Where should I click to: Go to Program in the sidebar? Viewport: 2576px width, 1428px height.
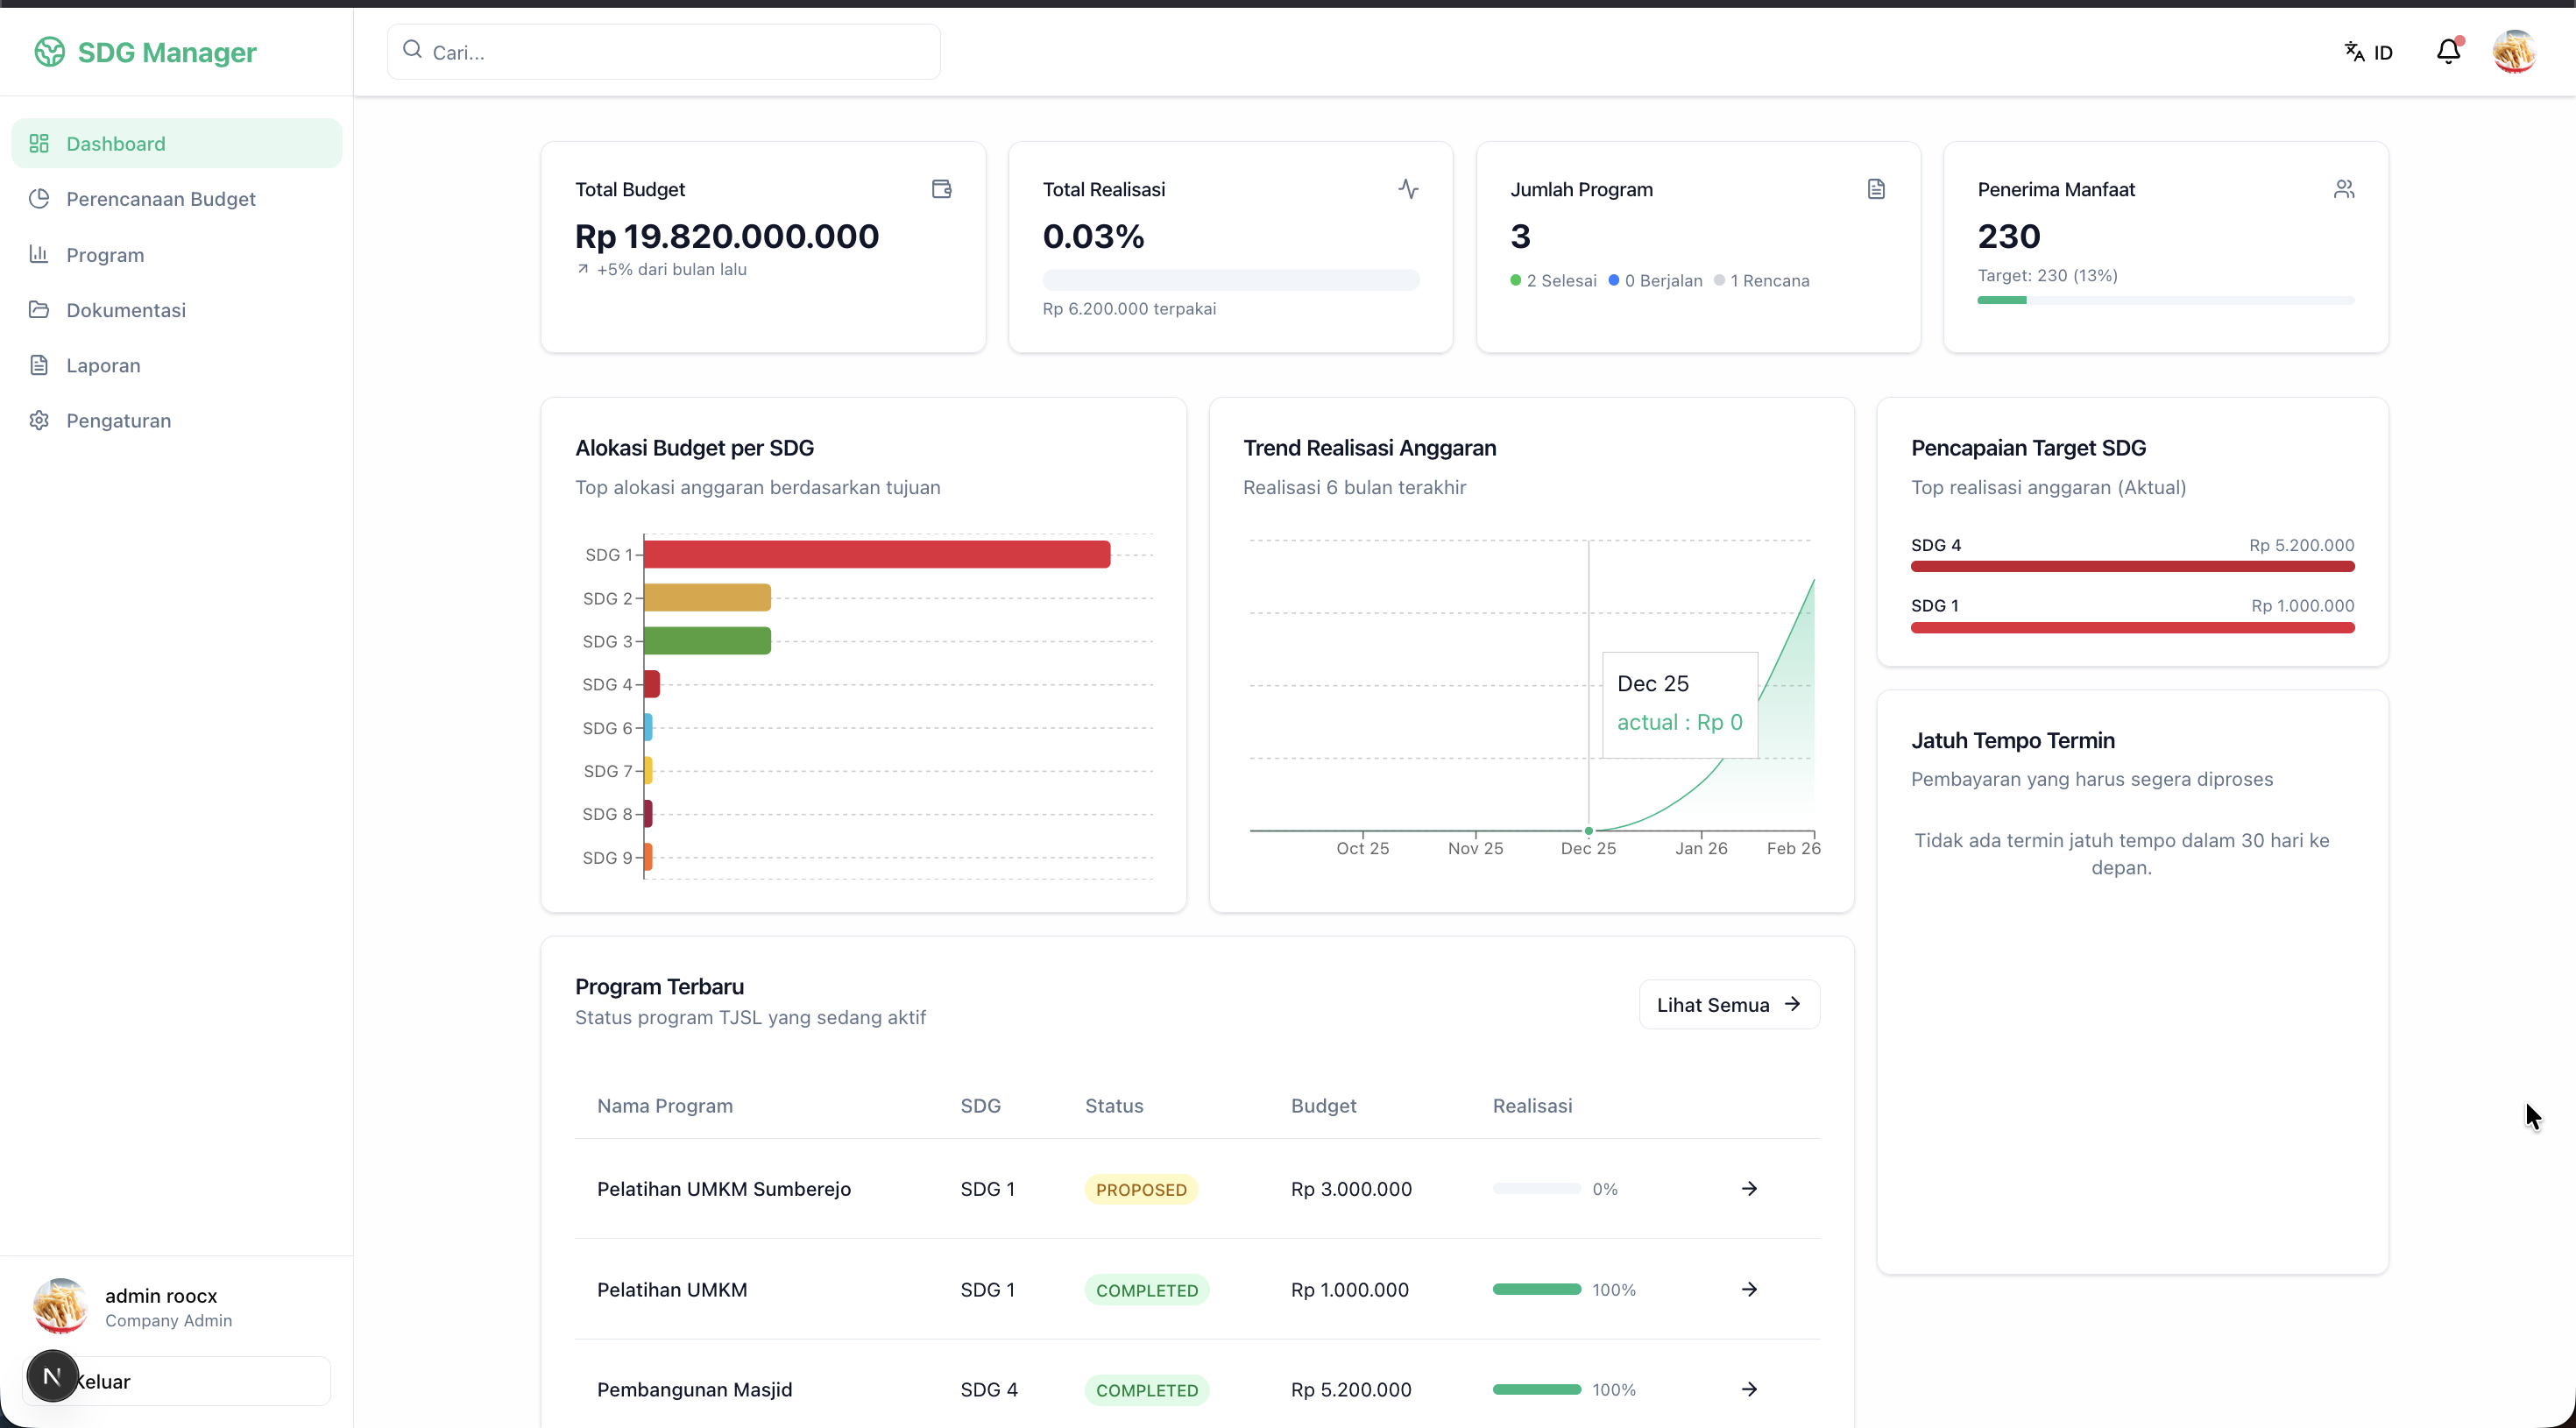click(x=105, y=255)
